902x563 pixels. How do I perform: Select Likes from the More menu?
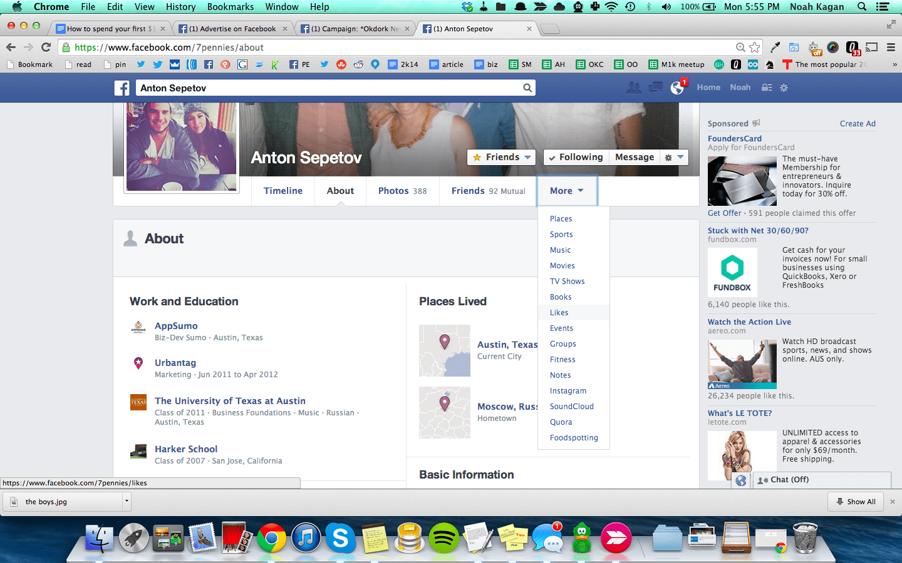559,312
